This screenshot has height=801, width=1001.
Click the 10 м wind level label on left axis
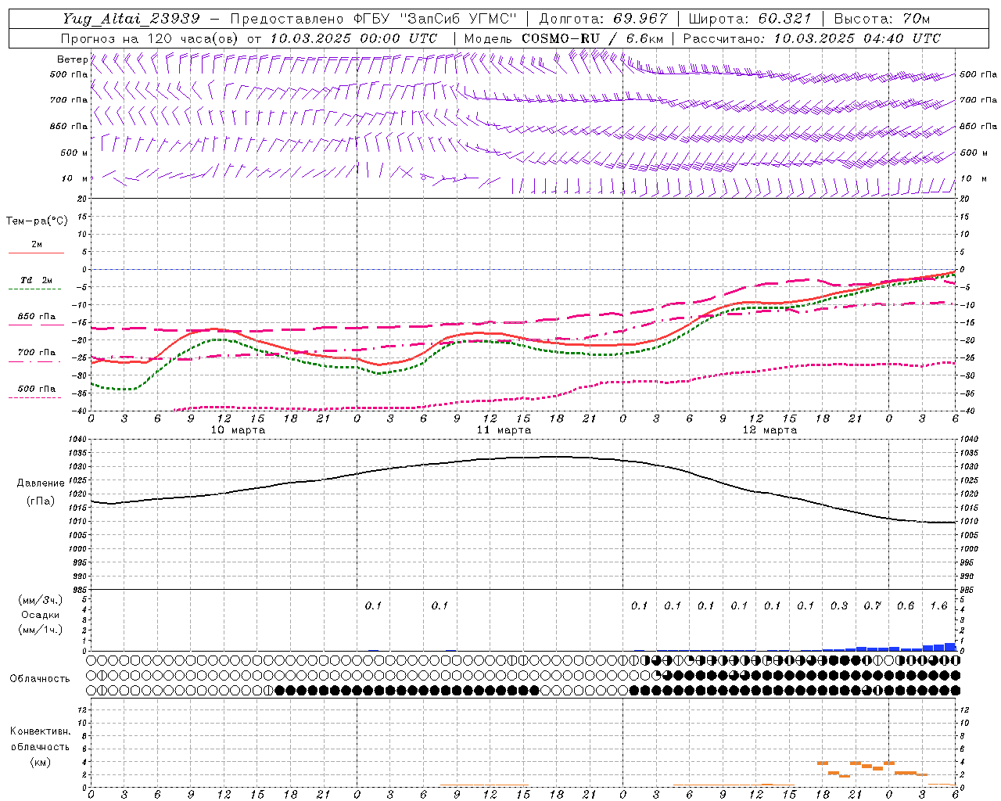point(74,178)
